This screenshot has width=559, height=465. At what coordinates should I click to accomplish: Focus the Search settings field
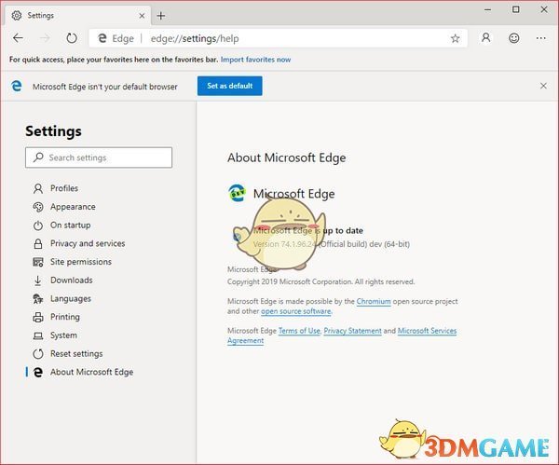click(x=99, y=157)
